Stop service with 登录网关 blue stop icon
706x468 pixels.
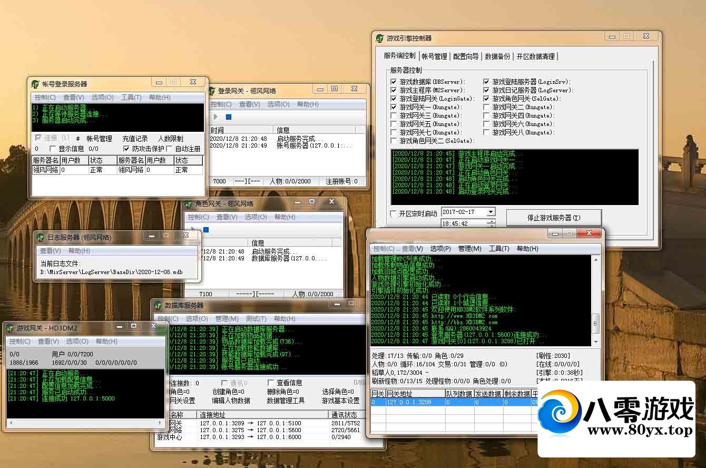coord(229,117)
